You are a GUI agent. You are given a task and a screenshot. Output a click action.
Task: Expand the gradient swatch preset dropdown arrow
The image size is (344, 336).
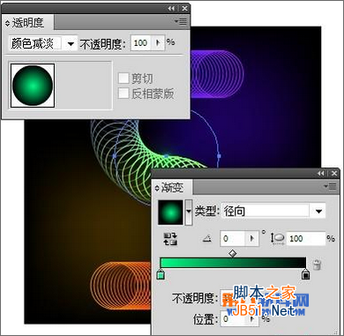pyautogui.click(x=189, y=212)
